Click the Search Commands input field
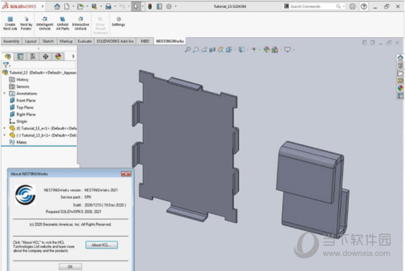Viewport: 405px width, 271px height. (x=314, y=6)
